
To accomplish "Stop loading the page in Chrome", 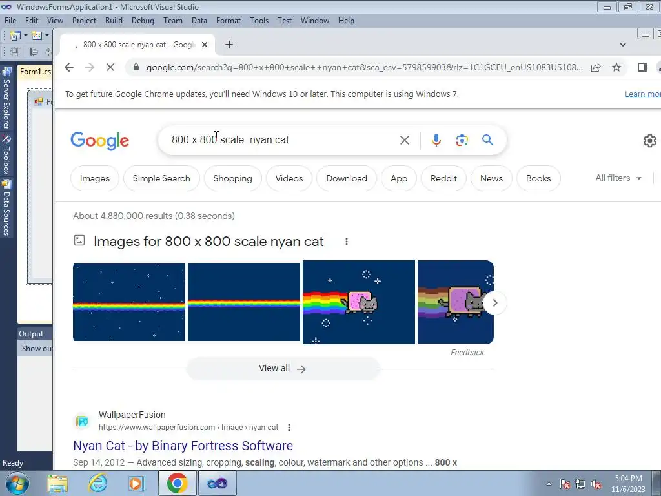I will pos(110,67).
